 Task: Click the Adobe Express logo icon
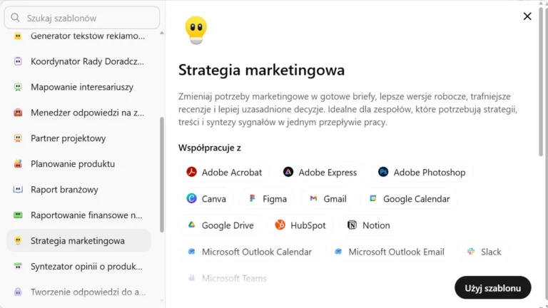(288, 172)
